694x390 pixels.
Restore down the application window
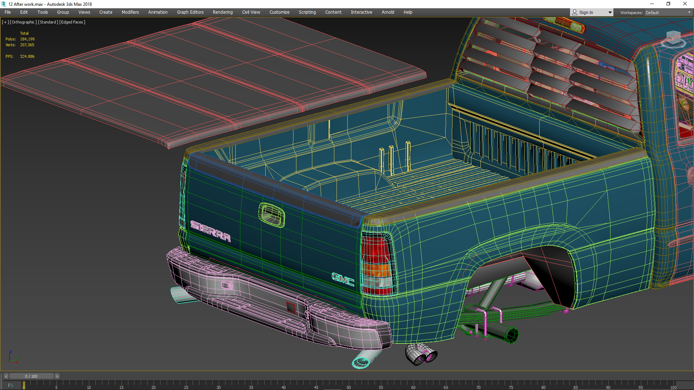tap(668, 4)
